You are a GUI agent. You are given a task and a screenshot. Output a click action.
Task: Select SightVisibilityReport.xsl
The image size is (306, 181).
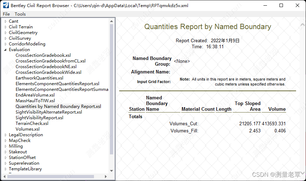click(39, 117)
